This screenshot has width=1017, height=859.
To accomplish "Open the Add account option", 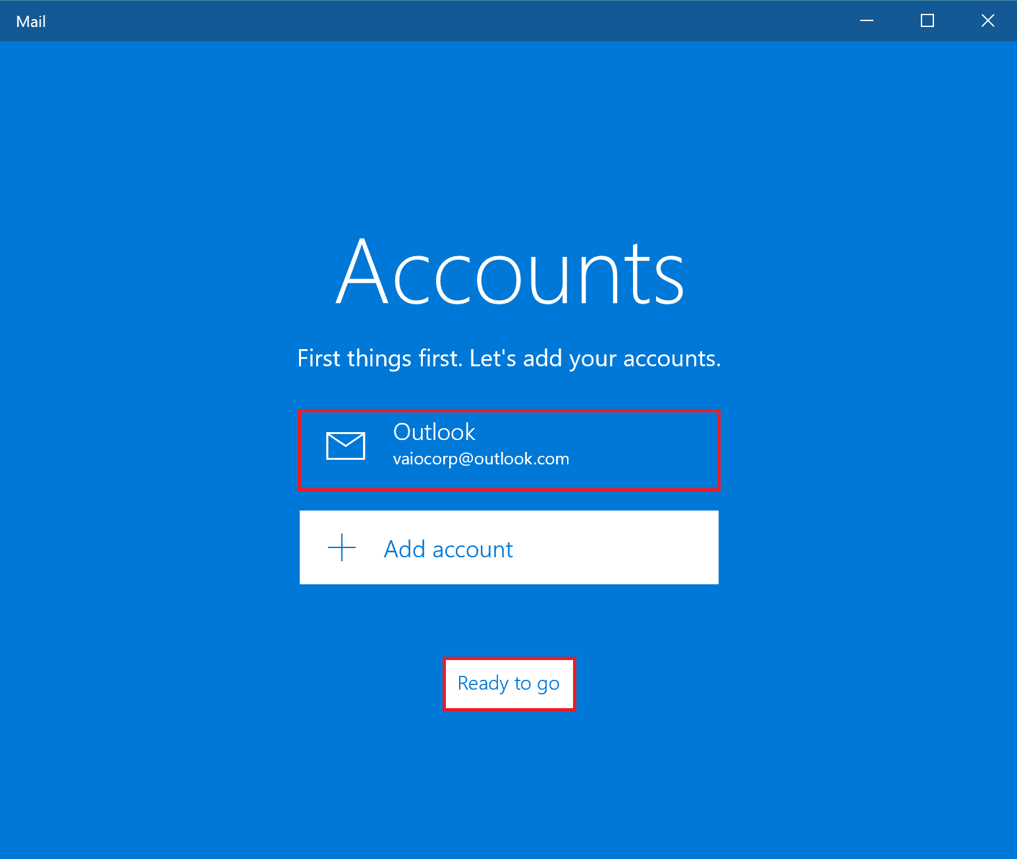I will click(508, 547).
